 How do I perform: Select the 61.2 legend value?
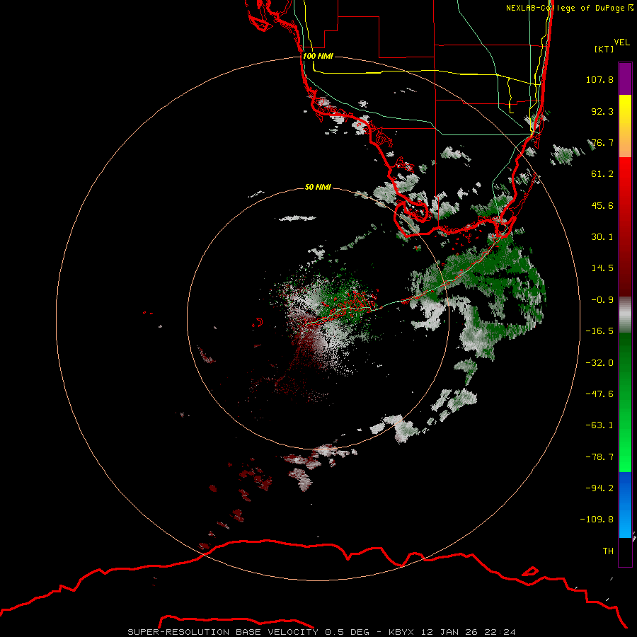tap(602, 174)
